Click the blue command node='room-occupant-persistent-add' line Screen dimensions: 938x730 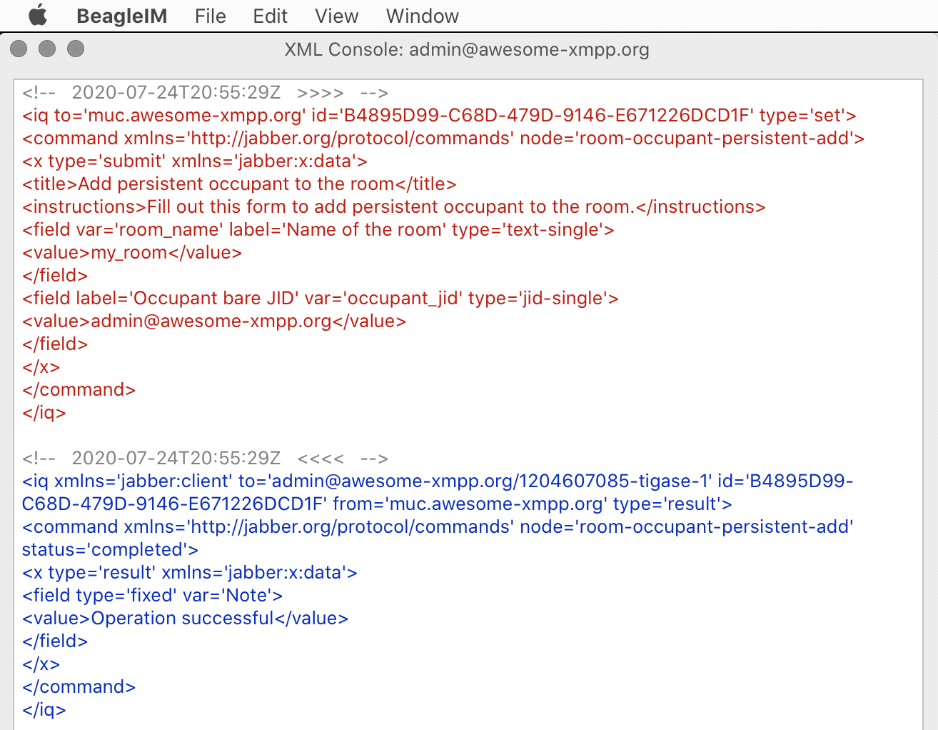pos(438,527)
